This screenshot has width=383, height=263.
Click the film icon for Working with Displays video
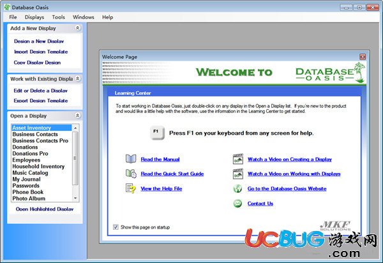click(238, 174)
